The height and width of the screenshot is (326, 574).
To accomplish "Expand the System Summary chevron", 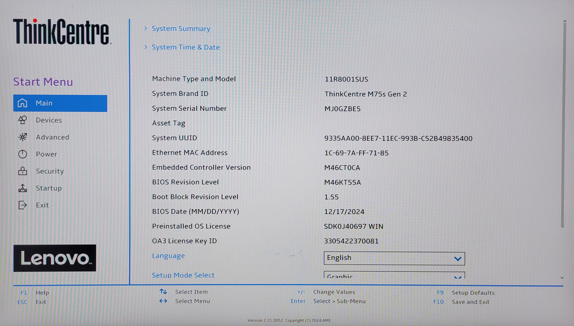I will coord(145,28).
